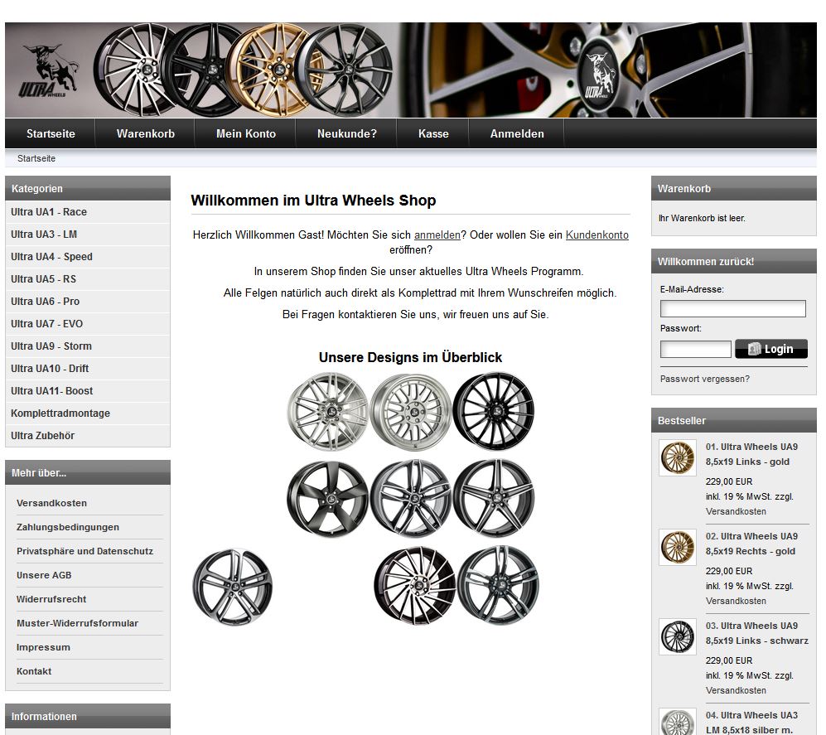Select the far-left wheel thumbnail in the bottom row

click(x=233, y=587)
